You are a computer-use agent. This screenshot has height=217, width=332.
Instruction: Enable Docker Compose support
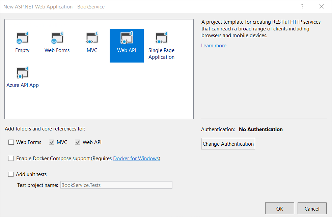click(10, 158)
